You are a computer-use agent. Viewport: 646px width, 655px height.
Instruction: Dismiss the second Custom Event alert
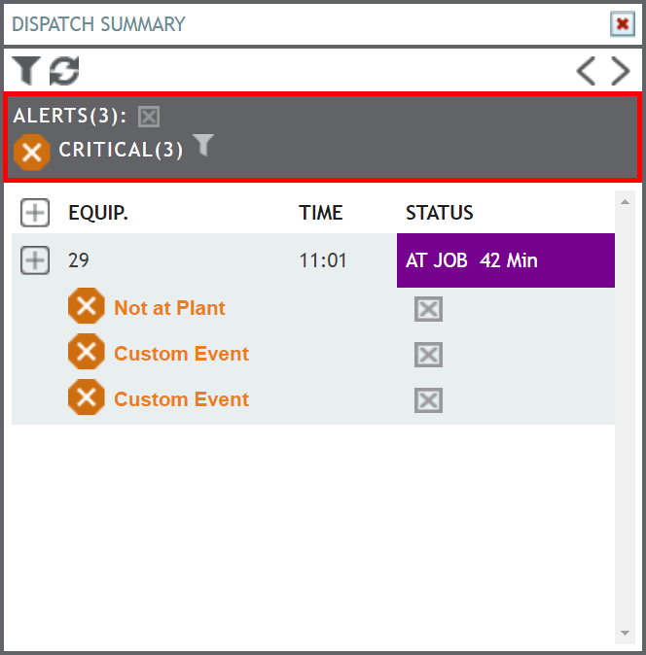click(429, 400)
